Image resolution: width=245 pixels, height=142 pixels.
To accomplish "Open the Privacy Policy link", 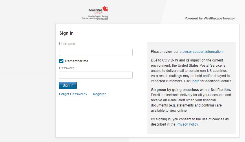I will pos(187,124).
